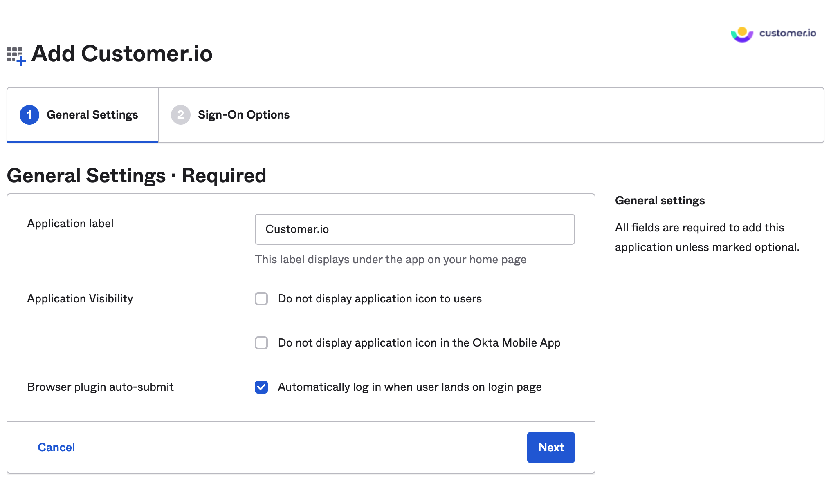Image resolution: width=831 pixels, height=488 pixels.
Task: Click the "General Settings · Required" heading
Action: point(137,175)
